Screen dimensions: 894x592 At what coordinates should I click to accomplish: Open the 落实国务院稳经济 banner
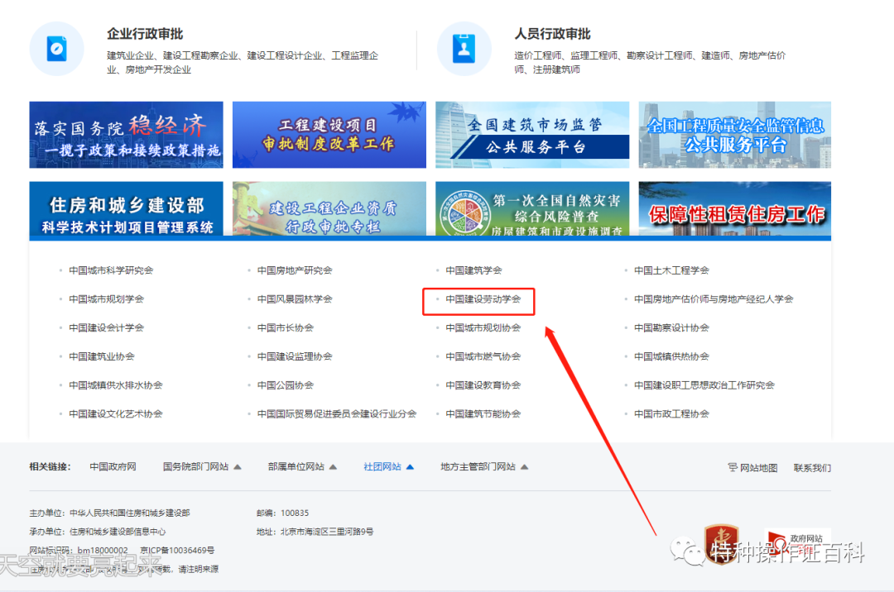(126, 135)
